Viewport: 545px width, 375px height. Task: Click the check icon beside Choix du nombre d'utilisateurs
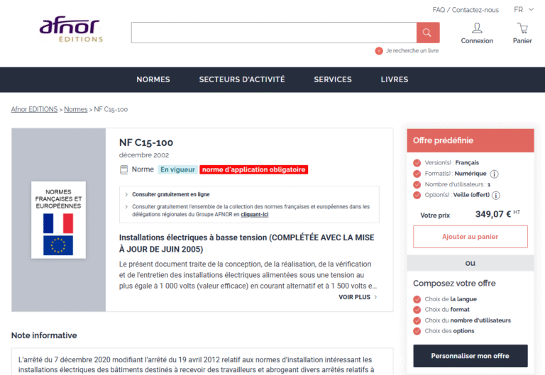(x=417, y=320)
